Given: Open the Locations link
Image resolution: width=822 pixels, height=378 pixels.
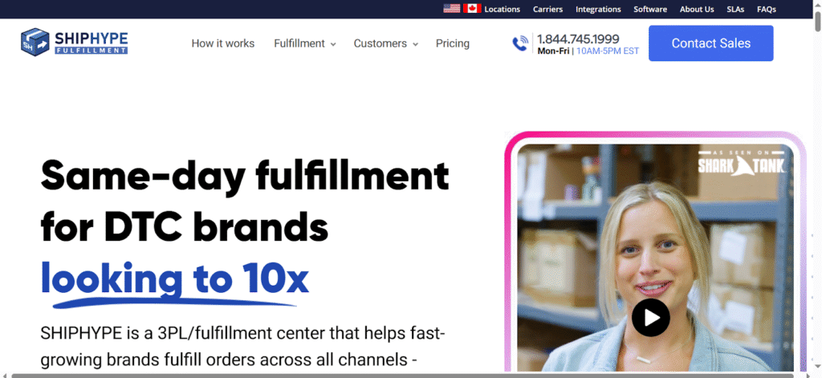Looking at the screenshot, I should click(503, 10).
